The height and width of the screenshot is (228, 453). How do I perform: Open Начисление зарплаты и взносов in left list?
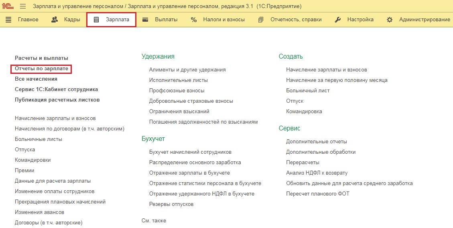pos(55,118)
